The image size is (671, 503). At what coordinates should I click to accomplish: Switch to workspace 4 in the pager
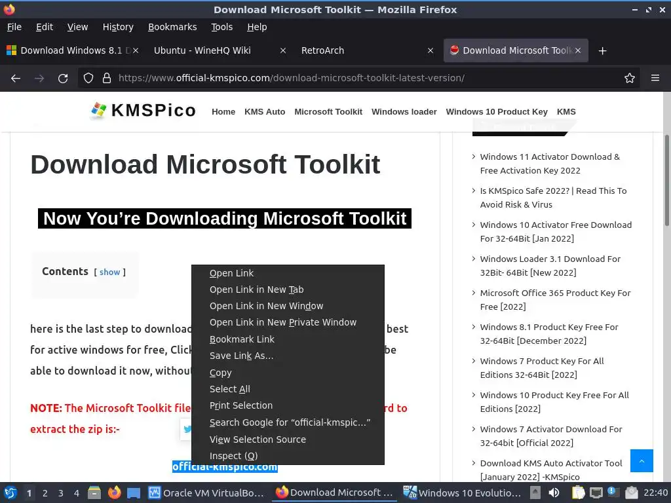tap(77, 493)
